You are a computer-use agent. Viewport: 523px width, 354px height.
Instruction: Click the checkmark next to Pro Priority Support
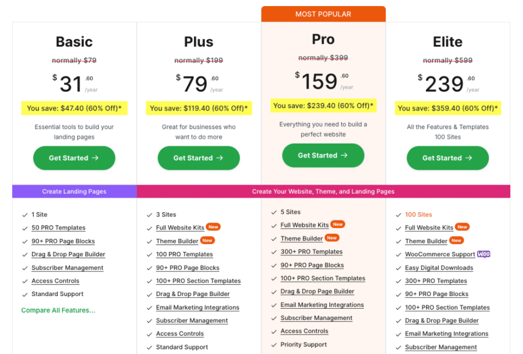pos(274,345)
